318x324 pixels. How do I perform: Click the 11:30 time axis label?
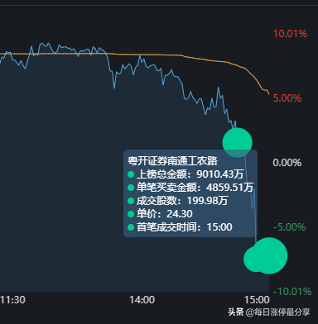12,300
